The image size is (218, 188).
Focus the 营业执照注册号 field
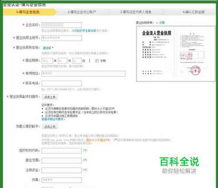[x=61, y=38]
